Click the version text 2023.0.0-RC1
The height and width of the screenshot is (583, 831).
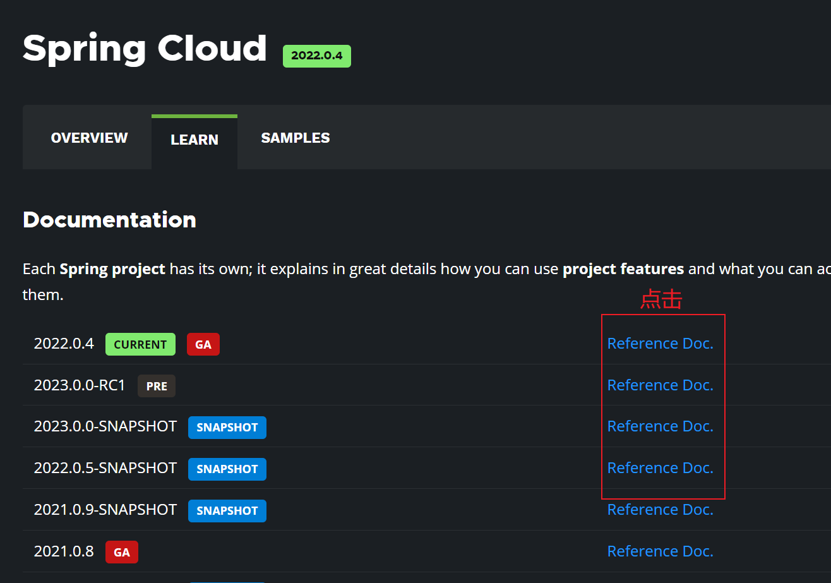80,385
